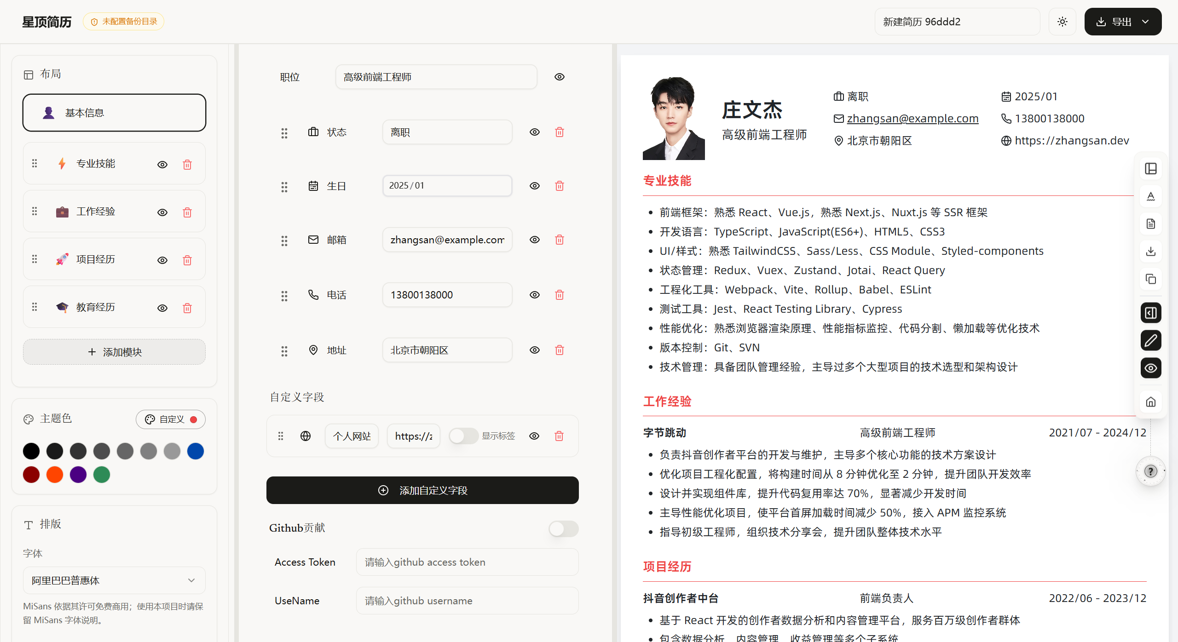Click the download icon in right toolbar
Image resolution: width=1178 pixels, height=642 pixels.
1150,251
